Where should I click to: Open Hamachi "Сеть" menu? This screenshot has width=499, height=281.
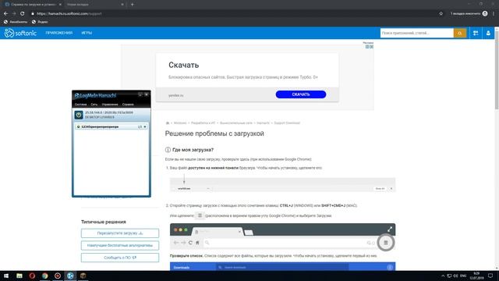click(94, 105)
